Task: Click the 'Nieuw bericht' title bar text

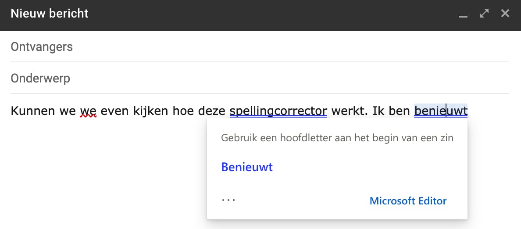Action: pyautogui.click(x=50, y=14)
